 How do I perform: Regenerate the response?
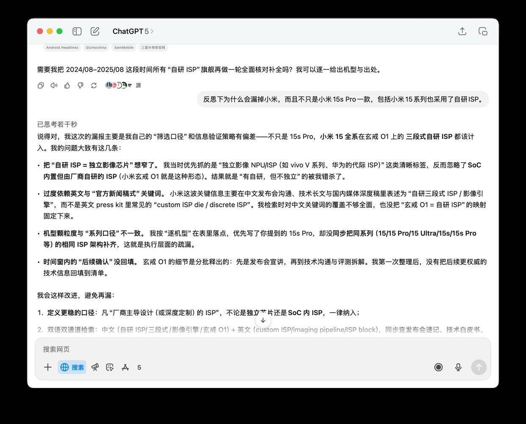coord(94,86)
